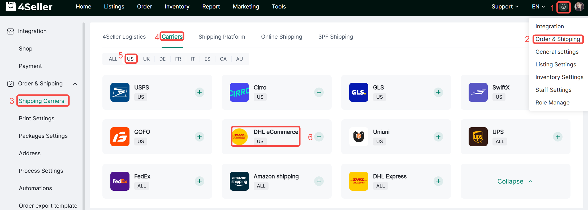Go to Print Settings in the sidebar
This screenshot has height=210, width=588.
tap(37, 118)
